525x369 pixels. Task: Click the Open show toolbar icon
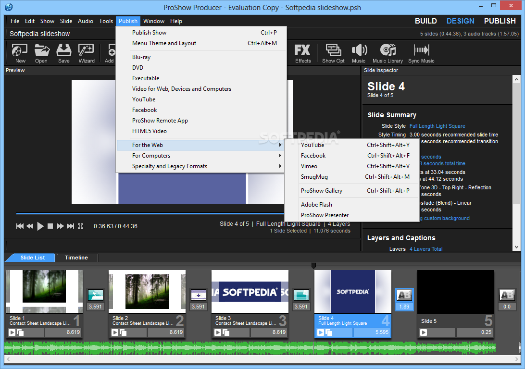41,53
